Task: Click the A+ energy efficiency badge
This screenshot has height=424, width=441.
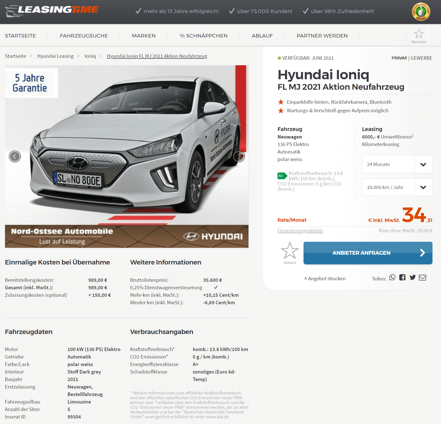Action: point(282,176)
